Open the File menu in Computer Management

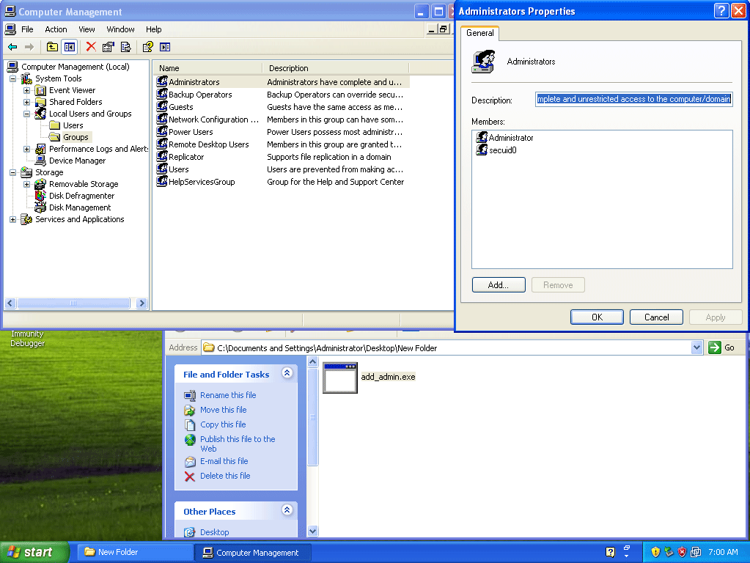(27, 29)
